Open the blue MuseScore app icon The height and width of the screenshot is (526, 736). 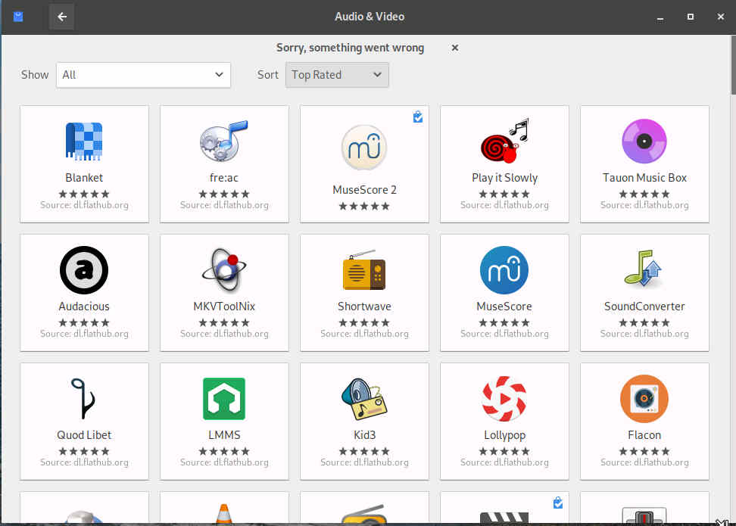504,270
